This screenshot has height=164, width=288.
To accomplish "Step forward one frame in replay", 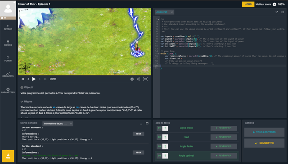I will pos(40,79).
